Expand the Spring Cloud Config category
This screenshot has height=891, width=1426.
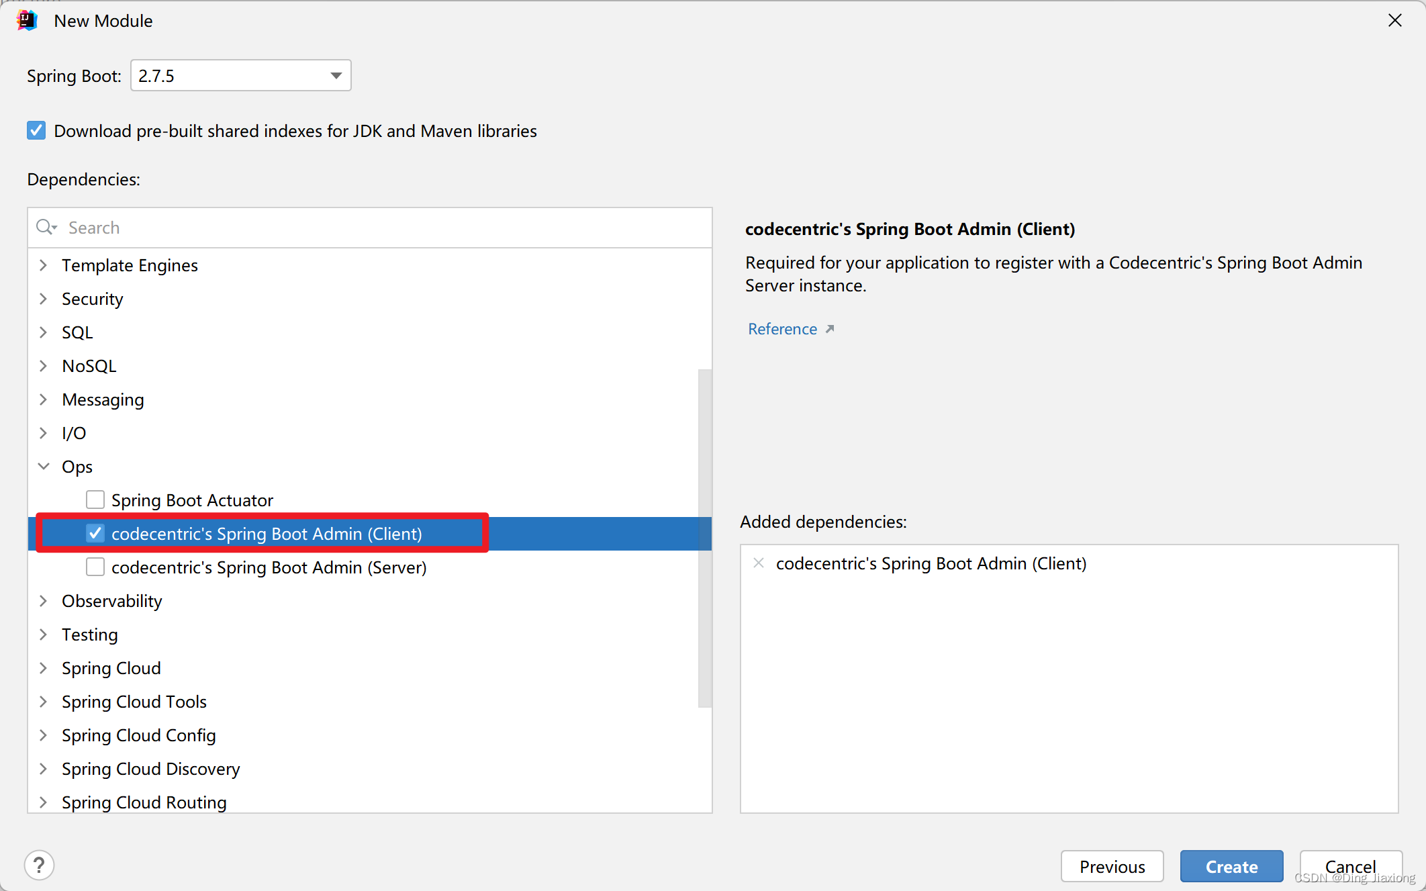click(44, 735)
